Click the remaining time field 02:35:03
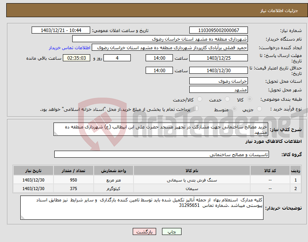The height and width of the screenshot is (242, 308). [77, 58]
